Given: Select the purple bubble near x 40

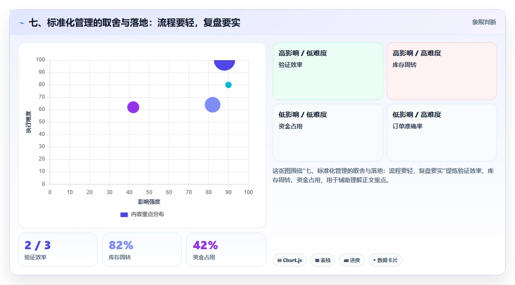Looking at the screenshot, I should (x=133, y=107).
